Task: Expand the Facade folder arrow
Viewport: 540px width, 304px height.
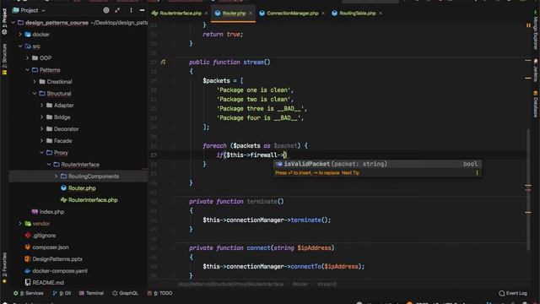Action: tap(41, 141)
